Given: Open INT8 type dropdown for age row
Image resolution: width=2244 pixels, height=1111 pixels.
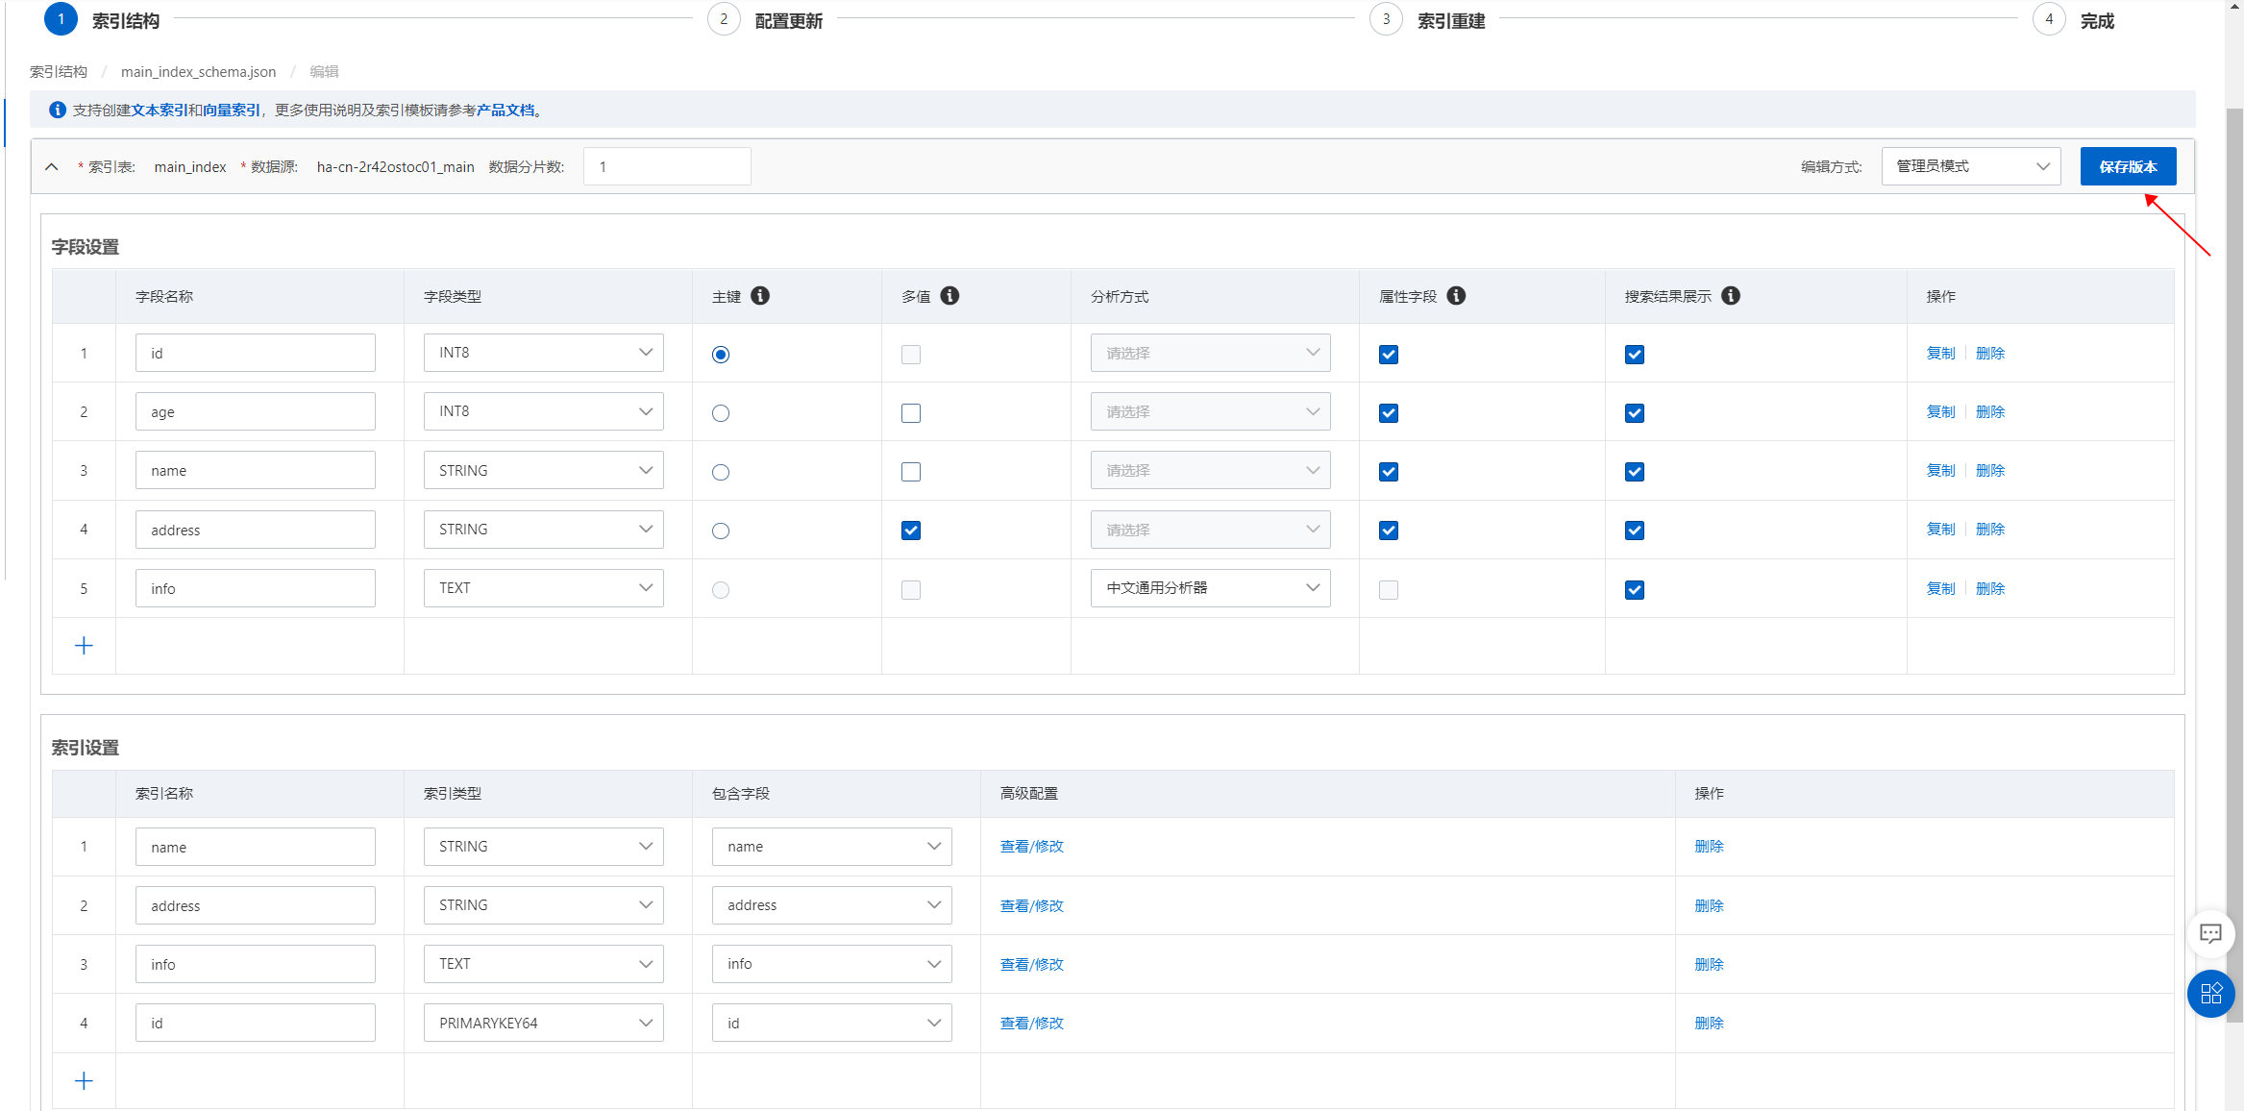Looking at the screenshot, I should coord(544,411).
